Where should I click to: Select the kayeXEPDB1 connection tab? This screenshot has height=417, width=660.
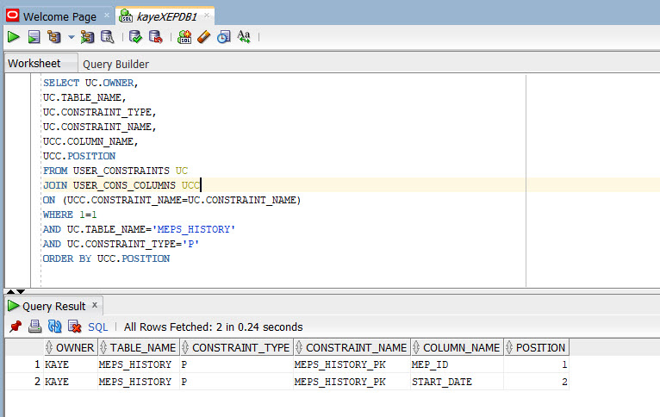tap(166, 16)
